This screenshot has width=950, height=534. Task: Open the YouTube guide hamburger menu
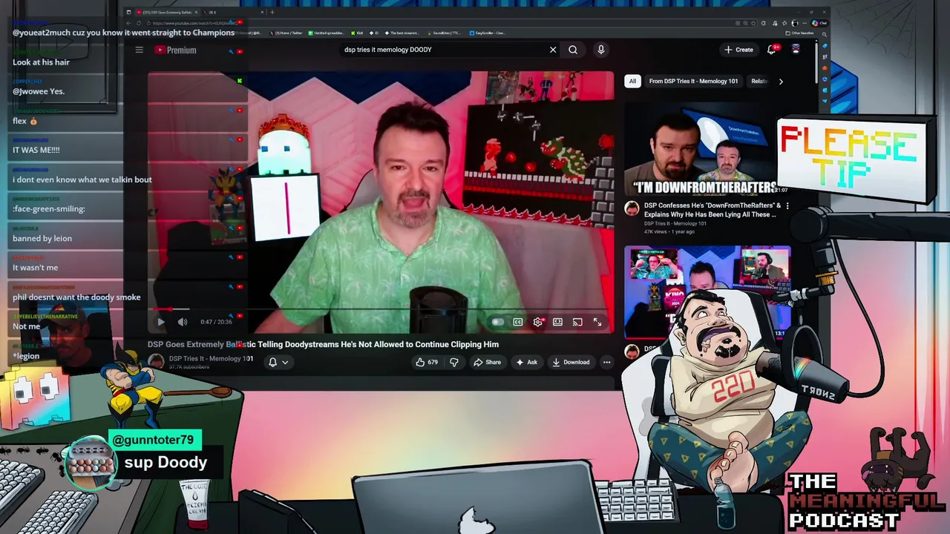point(139,50)
